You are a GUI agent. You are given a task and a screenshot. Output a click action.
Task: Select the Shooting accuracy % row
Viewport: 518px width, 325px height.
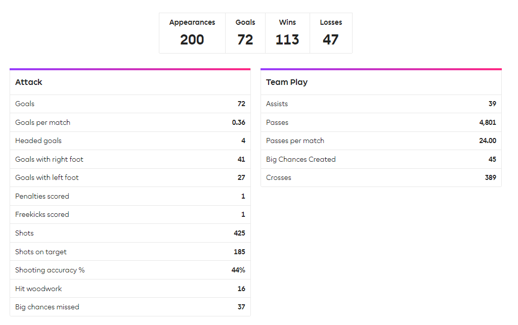tap(130, 270)
